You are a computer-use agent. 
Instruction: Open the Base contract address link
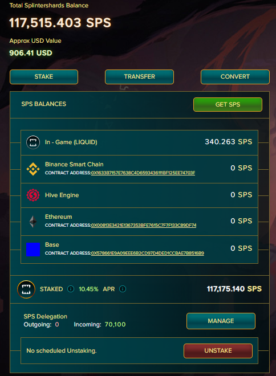tap(148, 253)
